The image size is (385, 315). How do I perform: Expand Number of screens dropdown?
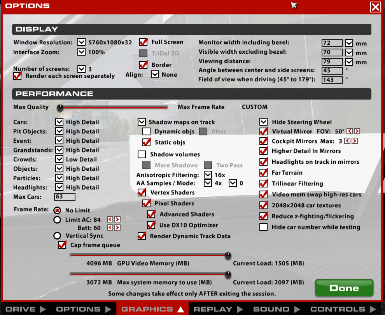point(82,69)
